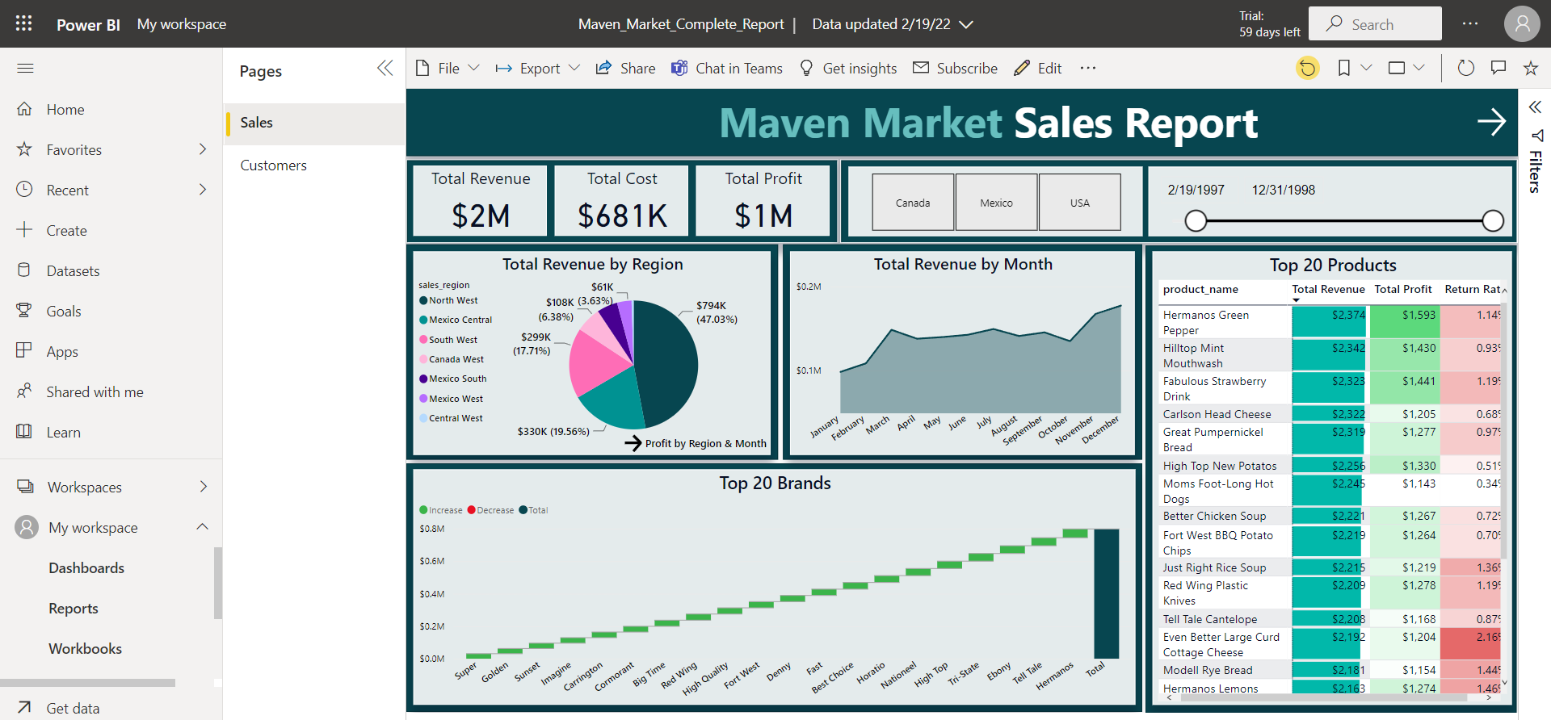
Task: Click Edit pencil in toolbar
Action: point(1037,69)
